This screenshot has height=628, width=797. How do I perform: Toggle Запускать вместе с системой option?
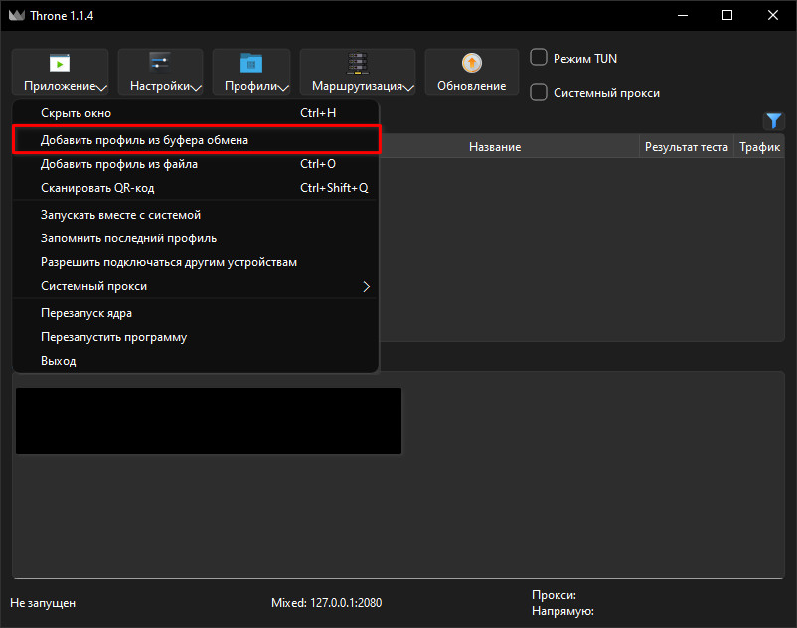pos(195,215)
